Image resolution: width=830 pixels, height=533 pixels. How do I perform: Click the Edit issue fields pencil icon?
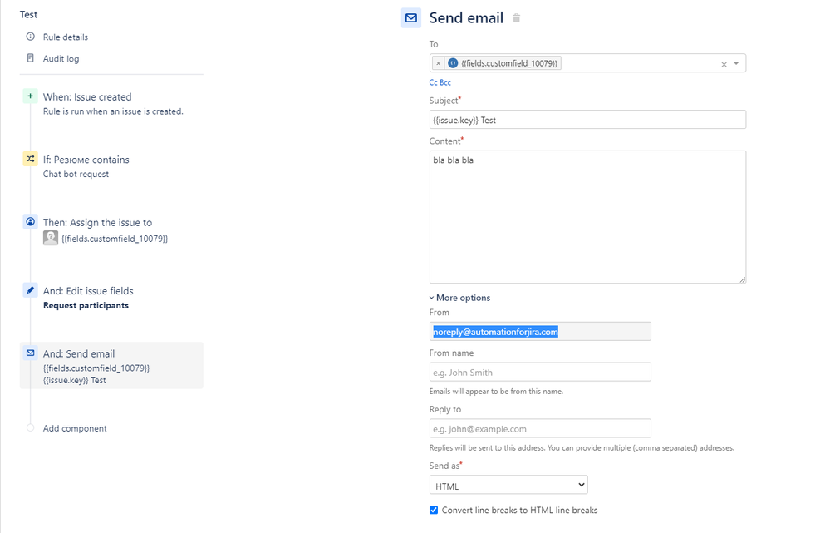point(30,290)
